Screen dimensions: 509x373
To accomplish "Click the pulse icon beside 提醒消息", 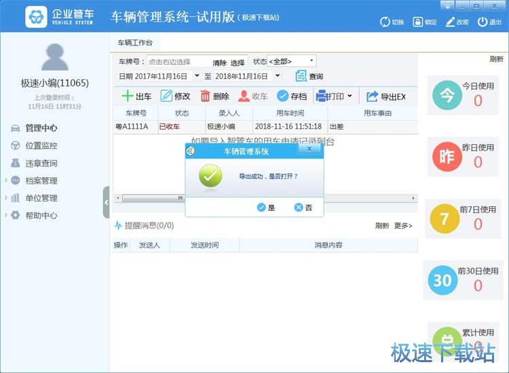I will (x=118, y=225).
